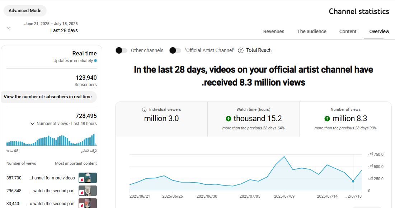Viewport: 395px width, 208px height.
Task: Toggle the Other channels switch
Action: [x=122, y=50]
